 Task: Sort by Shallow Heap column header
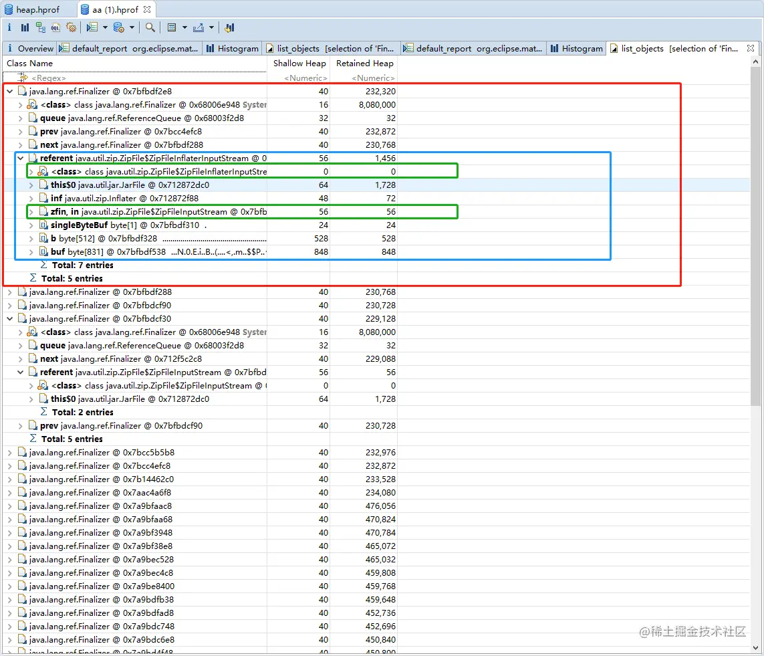coord(299,64)
